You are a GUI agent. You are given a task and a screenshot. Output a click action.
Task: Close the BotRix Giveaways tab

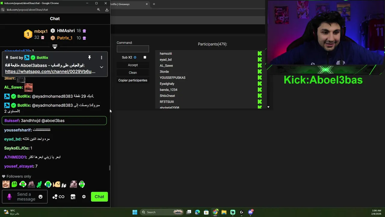click(147, 4)
